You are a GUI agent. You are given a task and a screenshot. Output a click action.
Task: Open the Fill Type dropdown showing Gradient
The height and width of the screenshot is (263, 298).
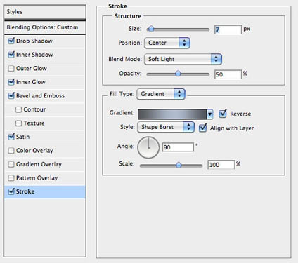tap(161, 94)
